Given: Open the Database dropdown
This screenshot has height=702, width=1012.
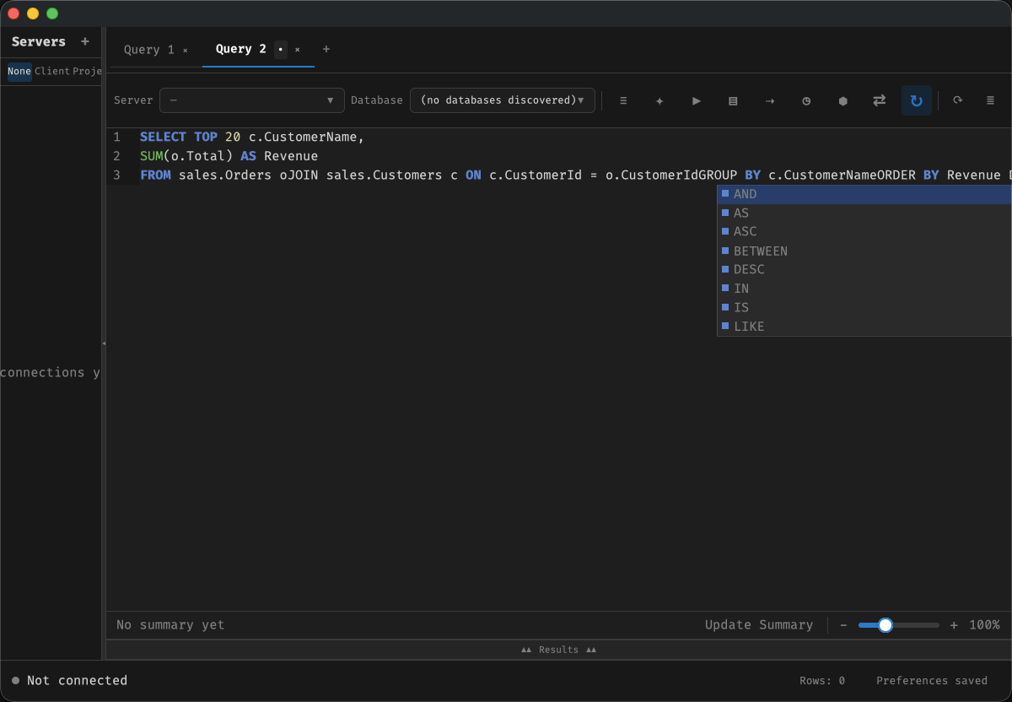Looking at the screenshot, I should click(503, 100).
